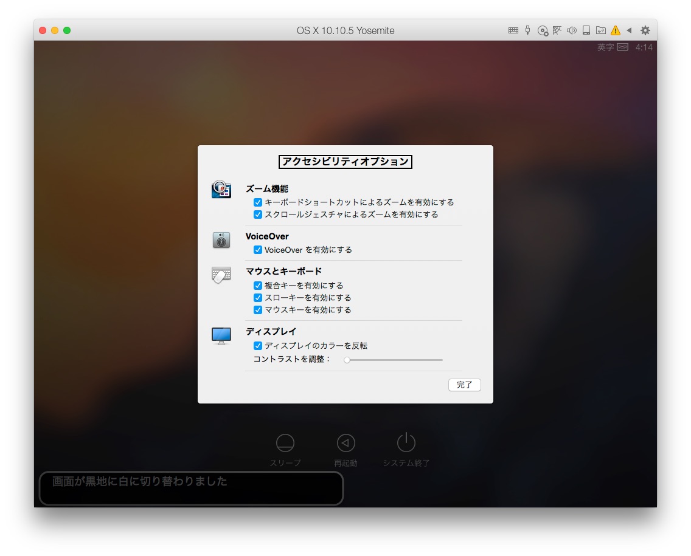
Task: Click the スリープ label text
Action: (285, 463)
